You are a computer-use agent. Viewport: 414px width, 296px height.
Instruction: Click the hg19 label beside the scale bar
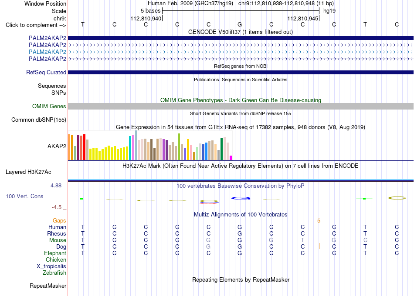(x=329, y=11)
